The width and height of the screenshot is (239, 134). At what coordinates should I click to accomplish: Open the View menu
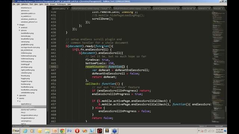pos(36,4)
